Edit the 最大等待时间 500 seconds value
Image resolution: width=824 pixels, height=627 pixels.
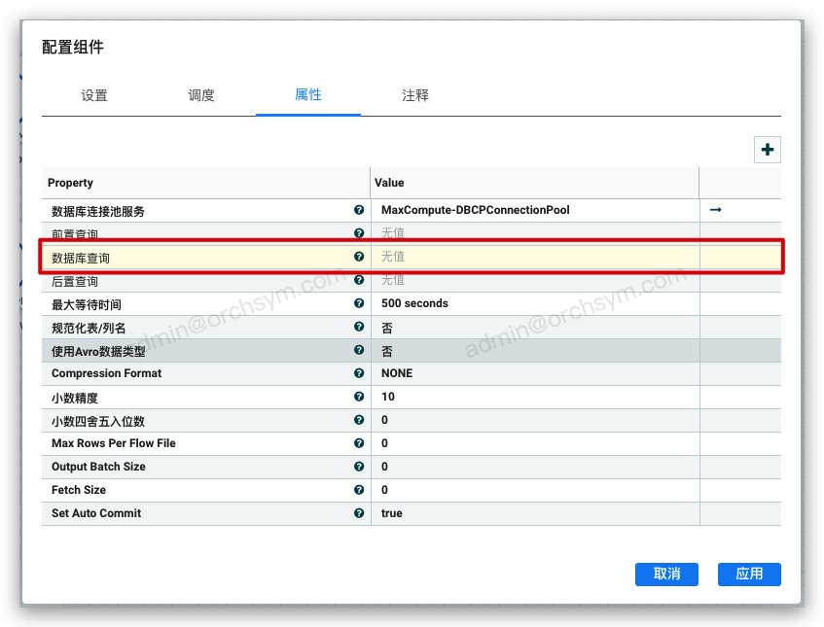click(x=535, y=303)
